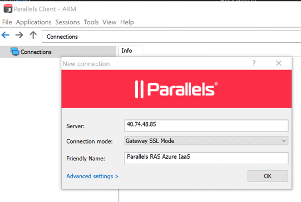Click the Connections monitor icon in the tree
This screenshot has width=301, height=202.
(x=15, y=52)
